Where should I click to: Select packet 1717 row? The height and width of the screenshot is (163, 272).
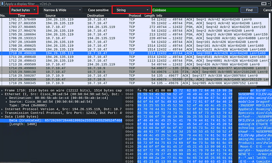coord(134,79)
